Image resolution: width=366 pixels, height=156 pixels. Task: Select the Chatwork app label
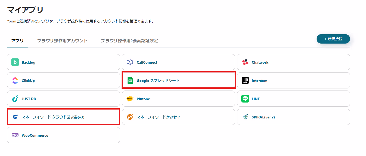tap(260, 62)
